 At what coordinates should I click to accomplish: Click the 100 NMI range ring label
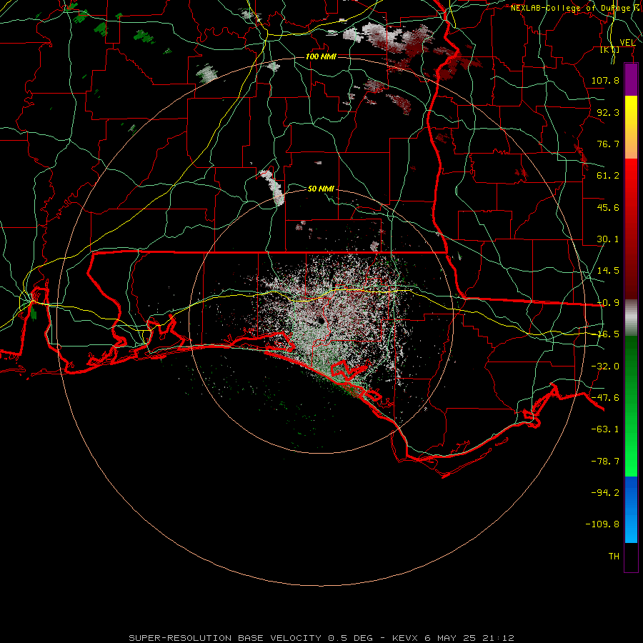point(321,56)
